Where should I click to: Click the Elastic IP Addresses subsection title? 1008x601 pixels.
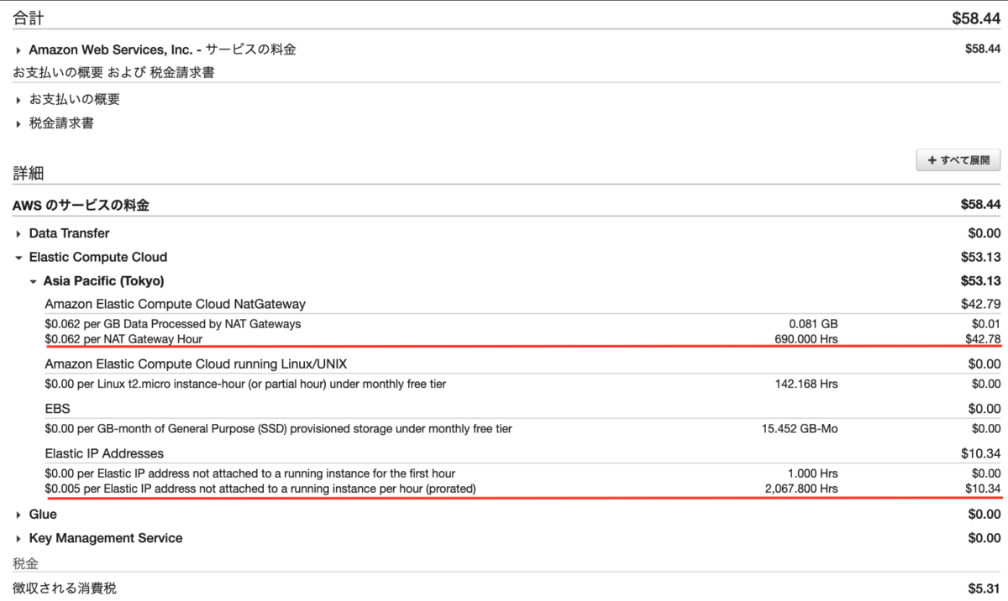pyautogui.click(x=104, y=453)
